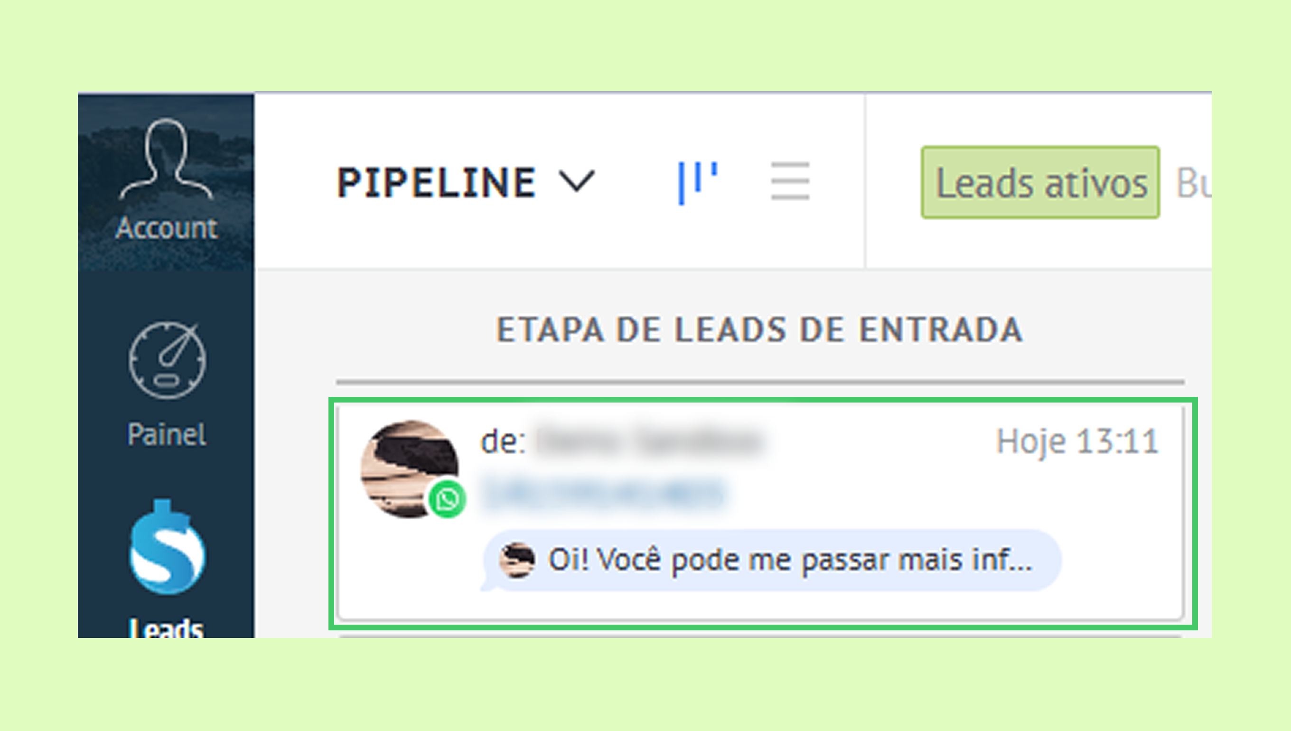The image size is (1291, 731).
Task: Select the Painel label in sidebar
Action: (x=167, y=434)
